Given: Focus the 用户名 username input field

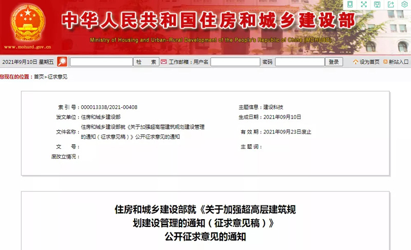Looking at the screenshot, I should click(x=235, y=62).
